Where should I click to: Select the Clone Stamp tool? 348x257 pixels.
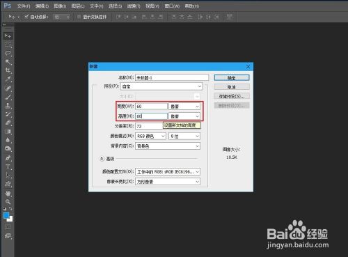(8, 106)
